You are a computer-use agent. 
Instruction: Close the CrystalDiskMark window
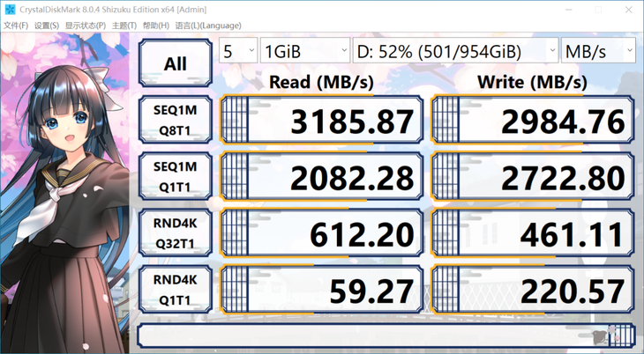pyautogui.click(x=628, y=9)
